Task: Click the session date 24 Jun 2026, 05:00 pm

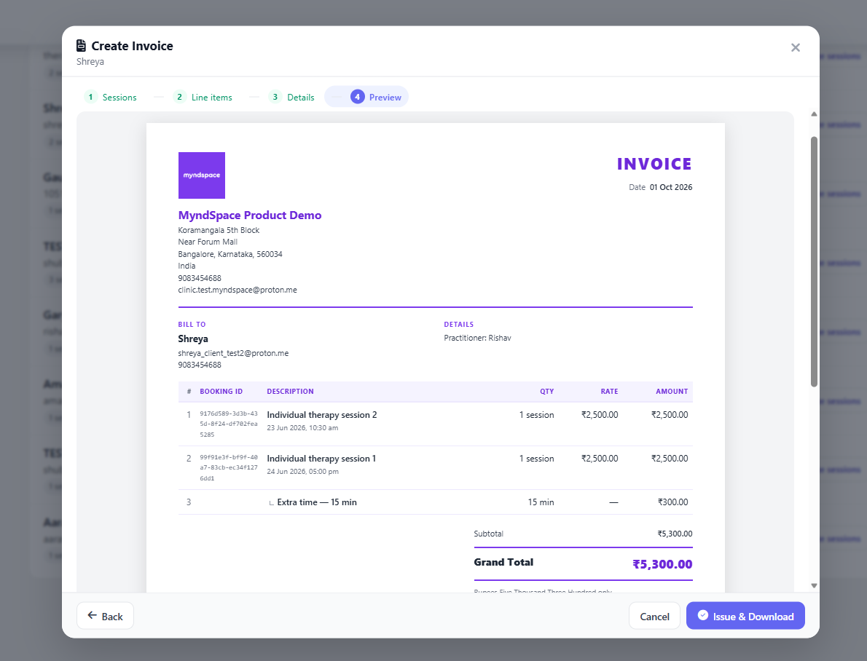Action: coord(302,472)
